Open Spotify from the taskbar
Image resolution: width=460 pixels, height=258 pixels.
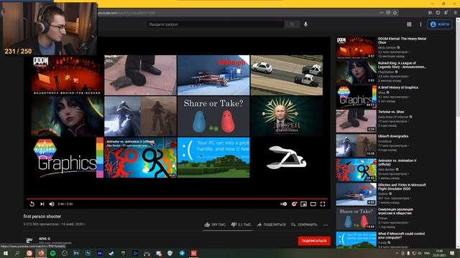(52, 253)
